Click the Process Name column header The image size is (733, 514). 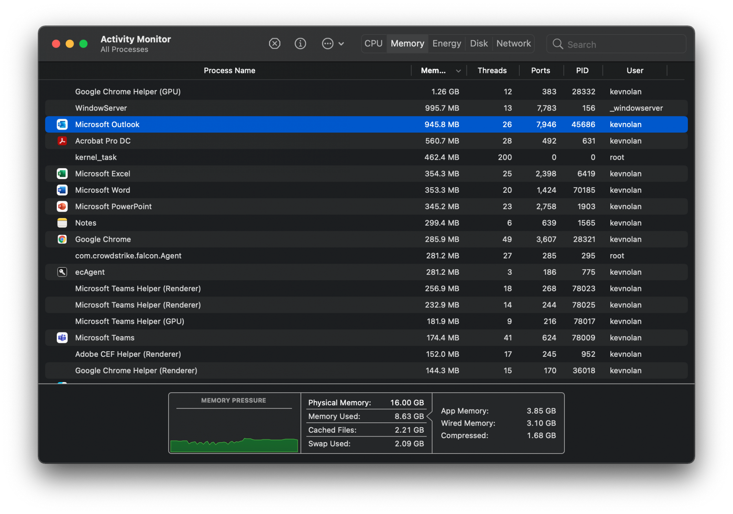pos(229,71)
